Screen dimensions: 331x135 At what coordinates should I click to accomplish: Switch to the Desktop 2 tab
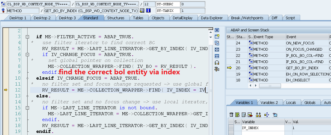point(42,18)
